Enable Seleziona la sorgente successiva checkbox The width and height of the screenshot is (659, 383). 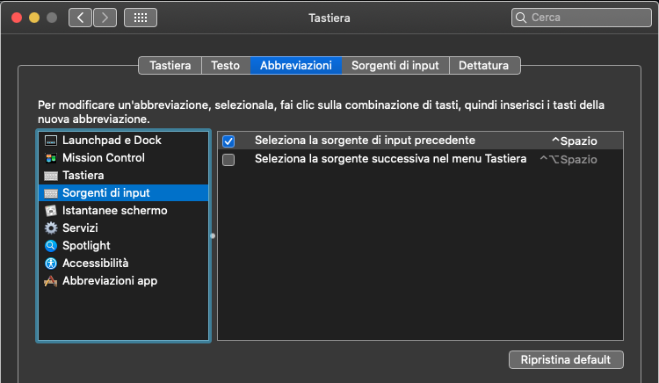tap(228, 160)
